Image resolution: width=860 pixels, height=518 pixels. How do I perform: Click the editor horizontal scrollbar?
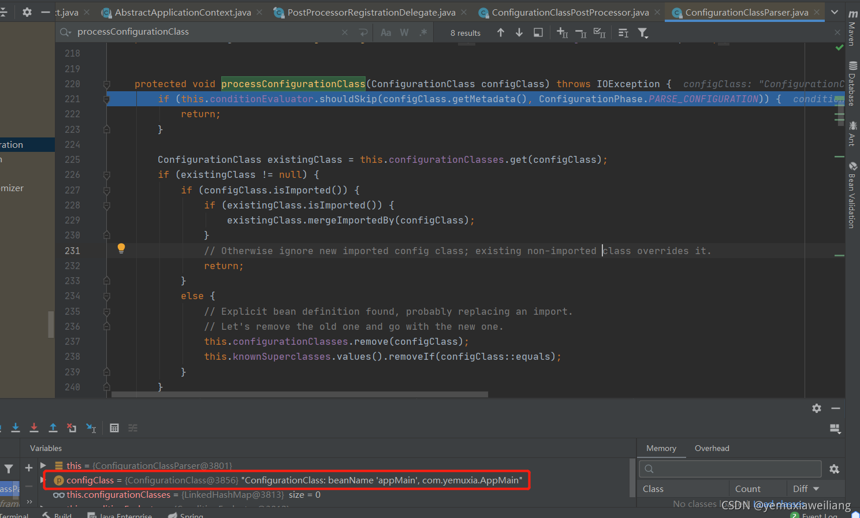click(299, 395)
